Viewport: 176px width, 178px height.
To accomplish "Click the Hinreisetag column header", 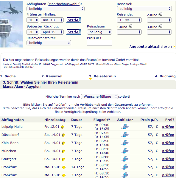I will point(55,120).
